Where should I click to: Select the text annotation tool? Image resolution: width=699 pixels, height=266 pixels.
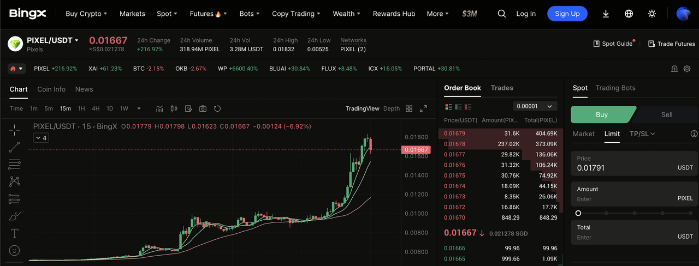tap(15, 233)
